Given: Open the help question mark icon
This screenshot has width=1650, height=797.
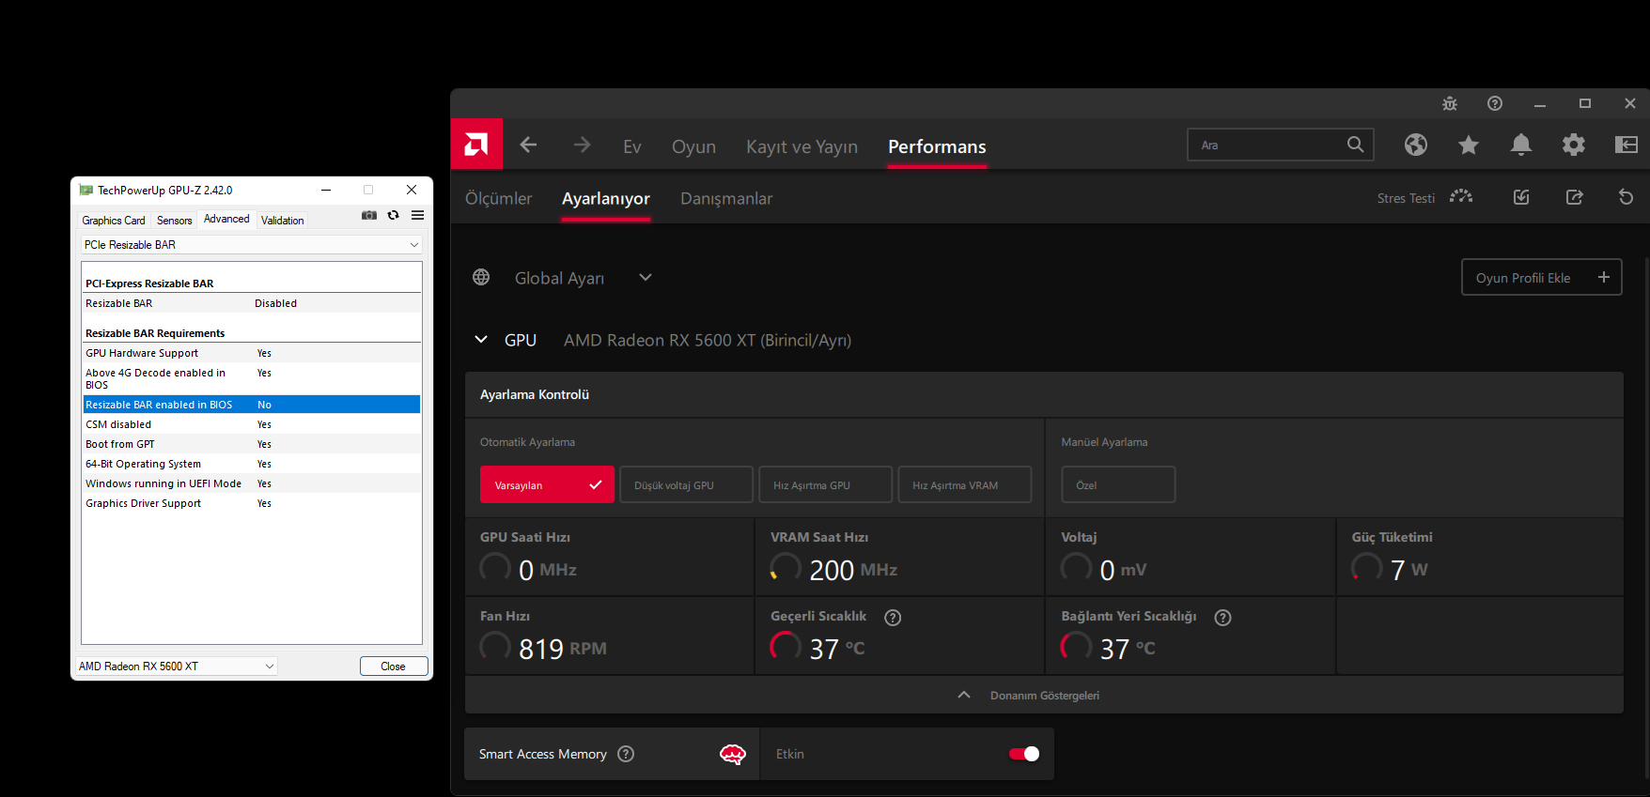Looking at the screenshot, I should pyautogui.click(x=1495, y=103).
